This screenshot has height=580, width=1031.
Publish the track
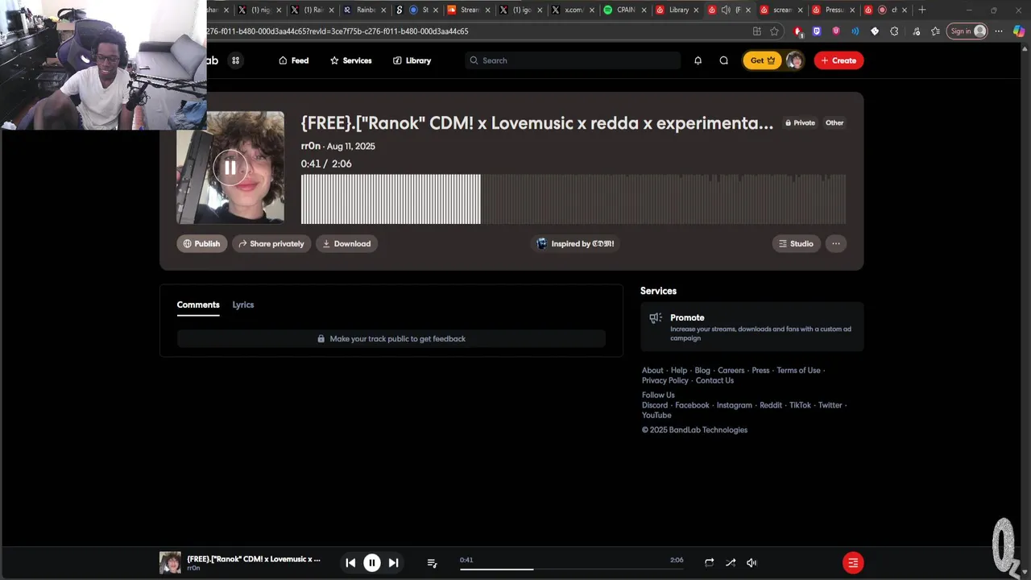coord(201,243)
